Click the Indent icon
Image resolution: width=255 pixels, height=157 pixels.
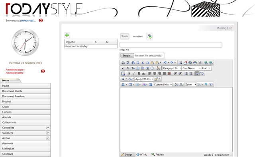pyautogui.click(x=175, y=74)
